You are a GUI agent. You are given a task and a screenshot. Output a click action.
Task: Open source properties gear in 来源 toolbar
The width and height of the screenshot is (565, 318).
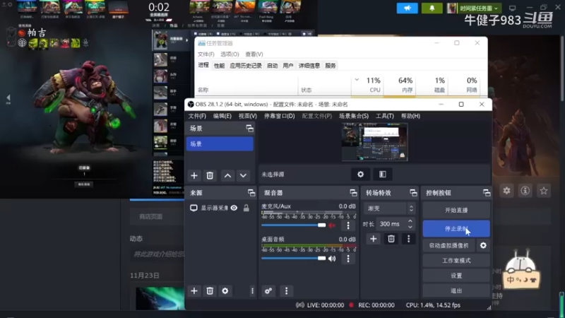coord(225,291)
